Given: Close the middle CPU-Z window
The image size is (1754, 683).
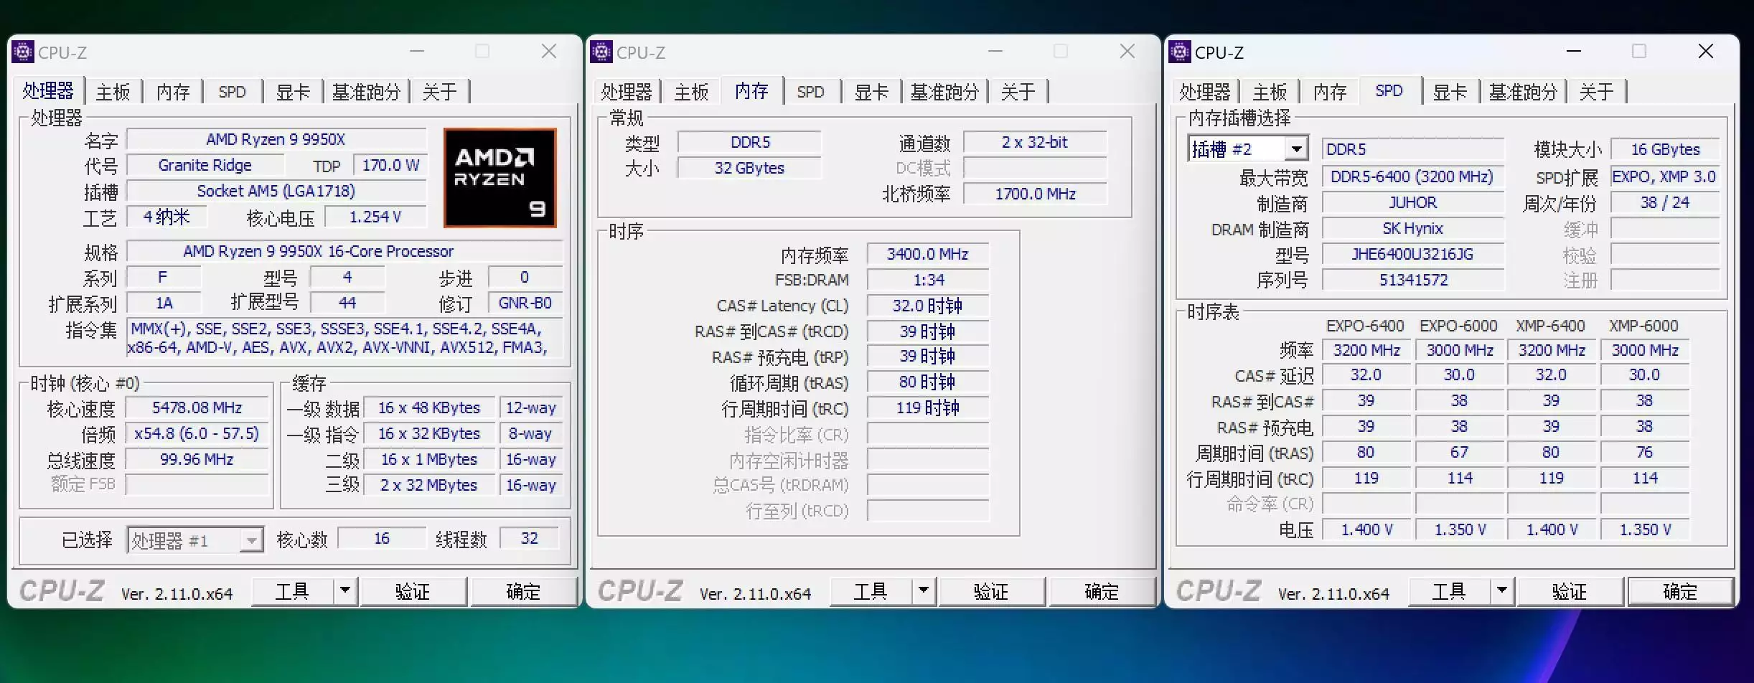Looking at the screenshot, I should [x=1127, y=51].
